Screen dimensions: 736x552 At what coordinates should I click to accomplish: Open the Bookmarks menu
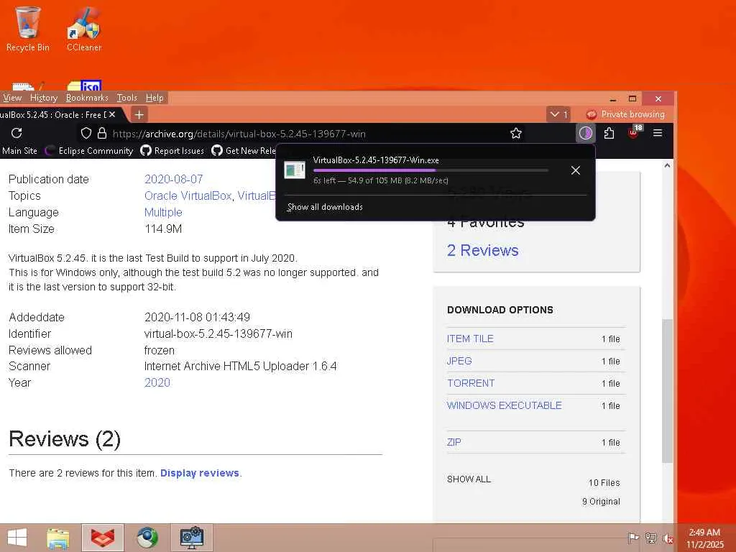(87, 98)
